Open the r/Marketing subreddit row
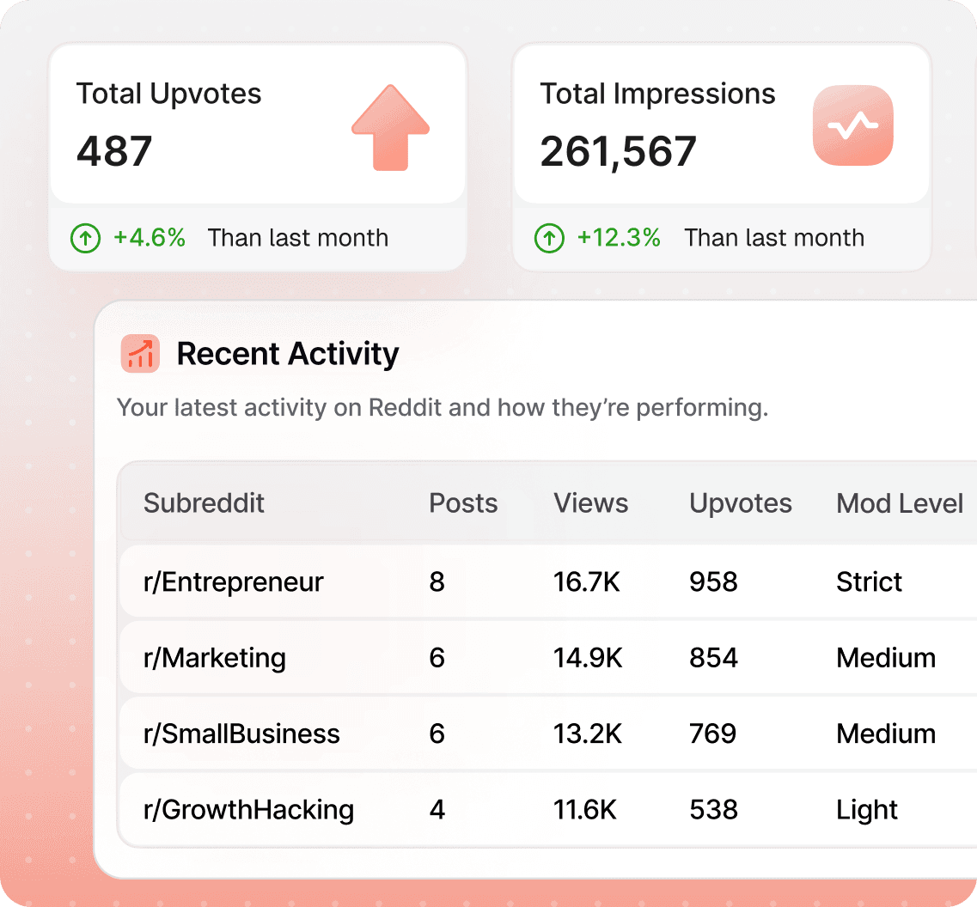Viewport: 977px width, 907px height. (215, 658)
